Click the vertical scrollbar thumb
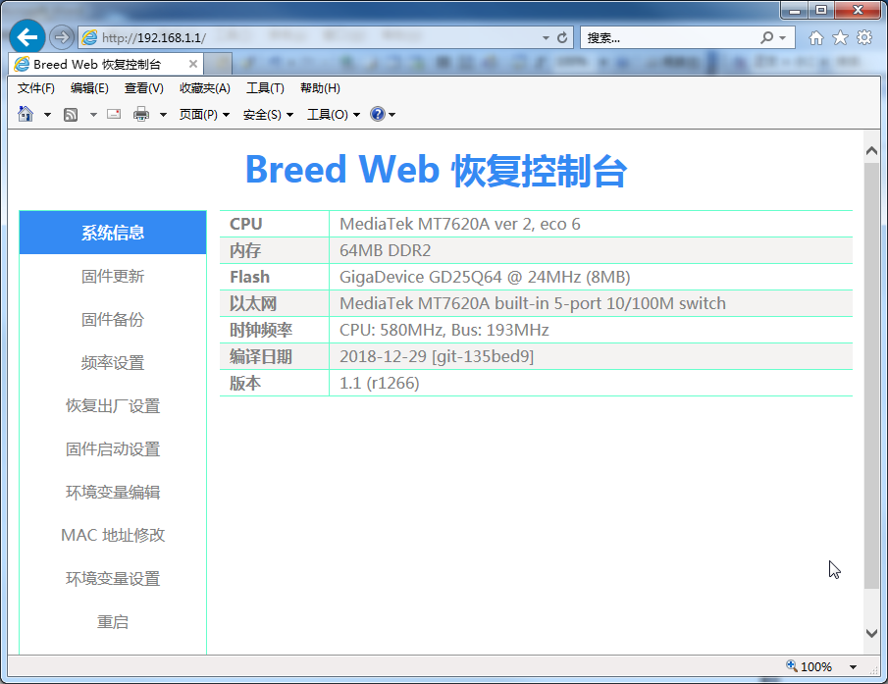The image size is (888, 684). tap(871, 376)
